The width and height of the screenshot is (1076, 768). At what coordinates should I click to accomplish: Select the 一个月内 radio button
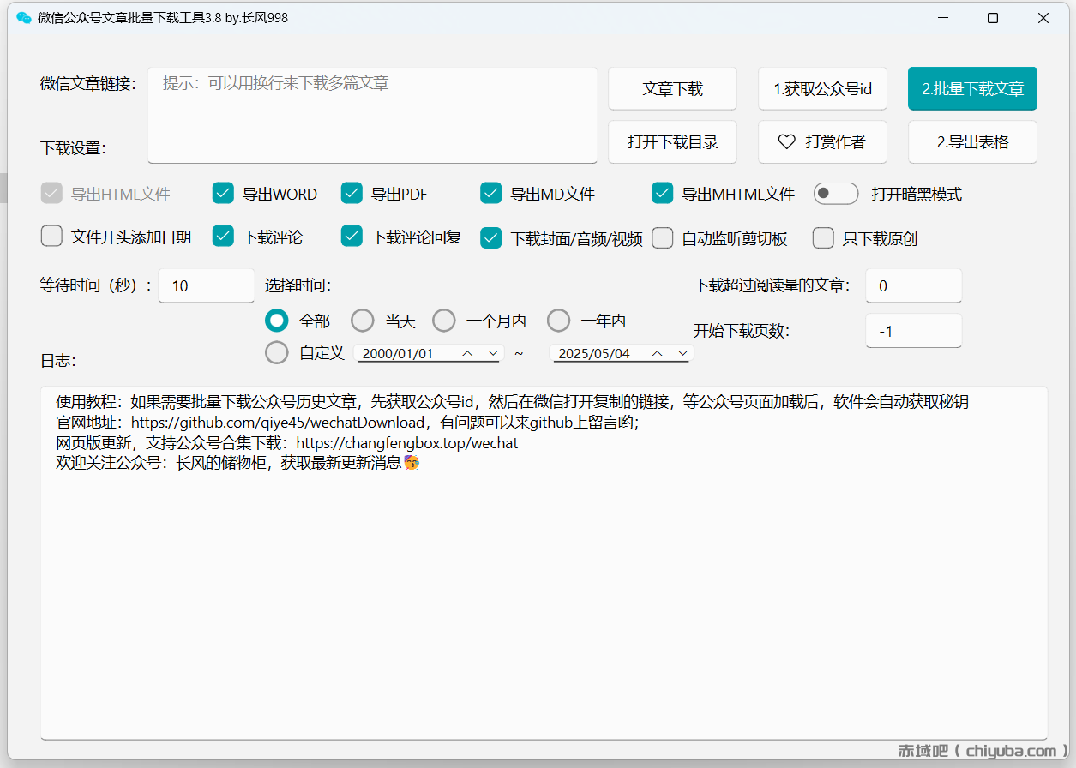tap(444, 321)
